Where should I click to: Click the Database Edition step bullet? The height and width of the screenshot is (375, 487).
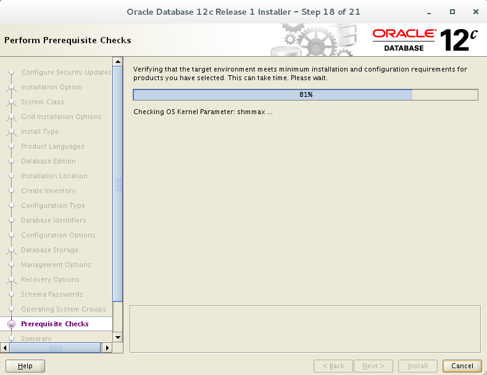click(x=12, y=161)
